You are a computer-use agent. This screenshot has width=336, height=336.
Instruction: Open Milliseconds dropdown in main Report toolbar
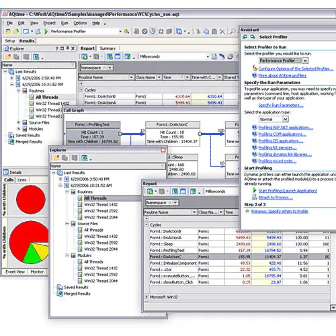(x=208, y=56)
